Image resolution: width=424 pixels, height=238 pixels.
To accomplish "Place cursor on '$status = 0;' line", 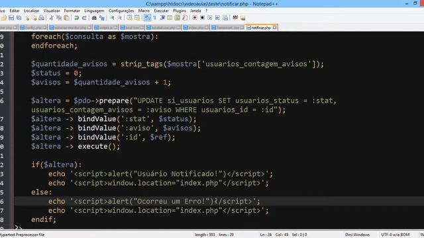I will (56, 73).
